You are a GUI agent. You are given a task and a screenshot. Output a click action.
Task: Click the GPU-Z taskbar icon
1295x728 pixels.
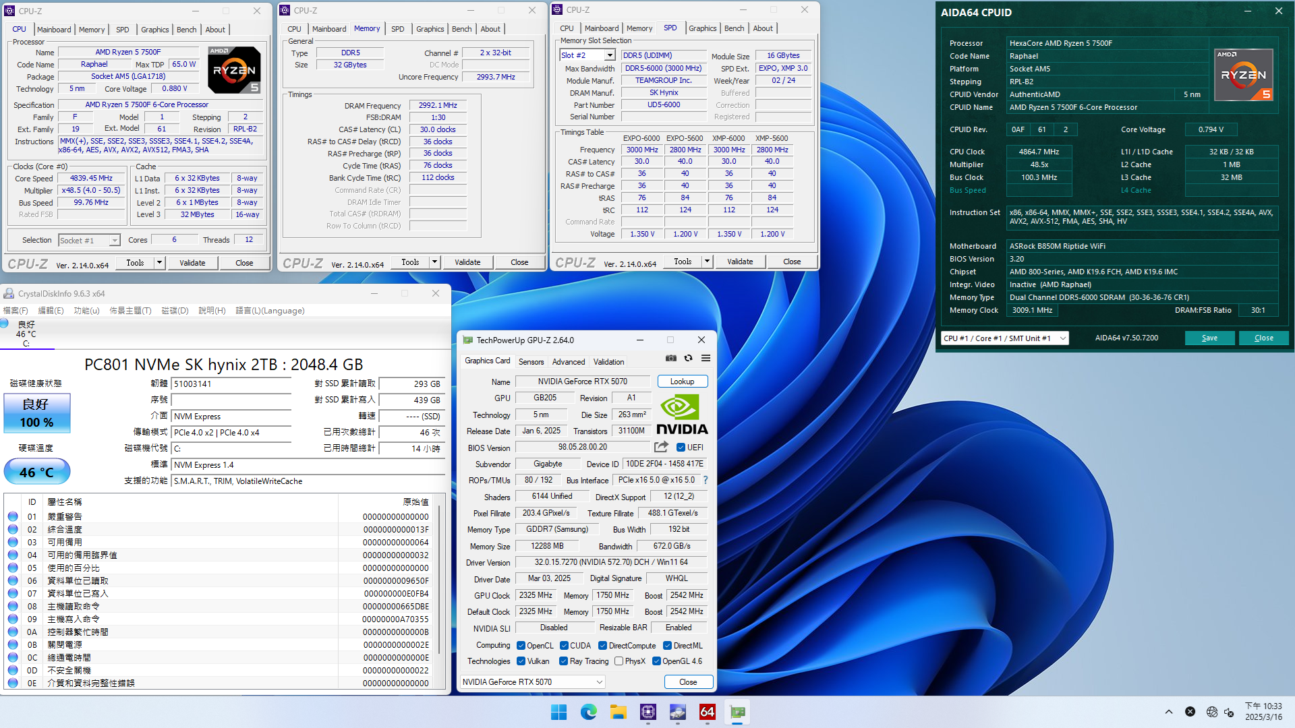(x=737, y=712)
